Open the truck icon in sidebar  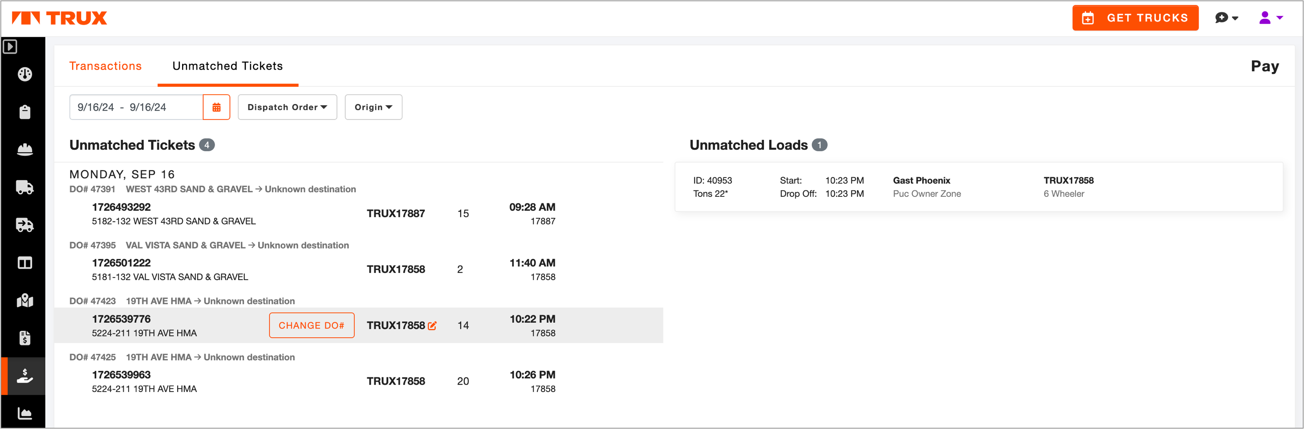25,187
